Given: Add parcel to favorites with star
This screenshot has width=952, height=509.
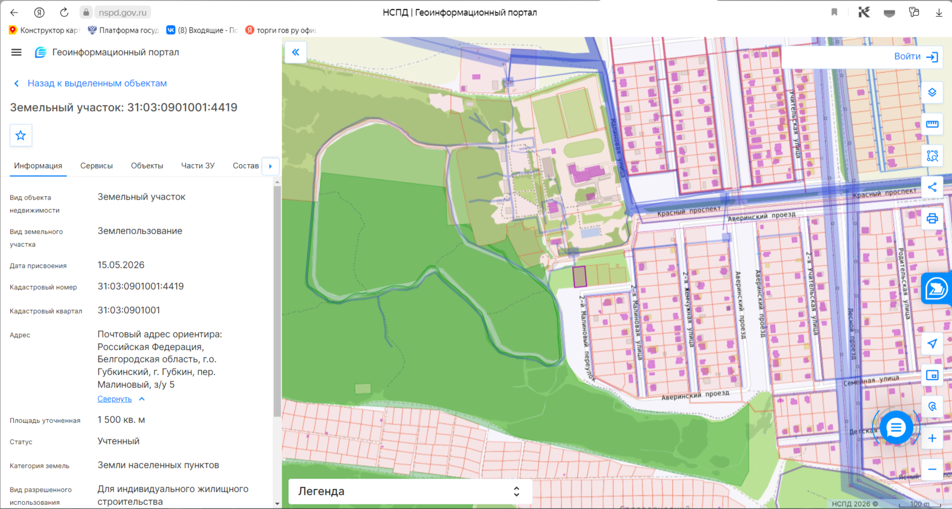Looking at the screenshot, I should [21, 135].
